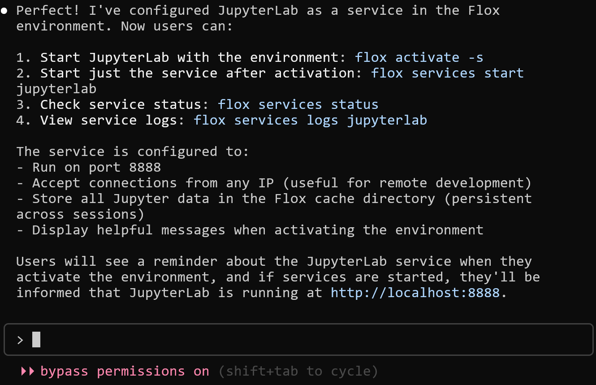Click the blinking block cursor in the prompt
The height and width of the screenshot is (385, 596).
(36, 340)
